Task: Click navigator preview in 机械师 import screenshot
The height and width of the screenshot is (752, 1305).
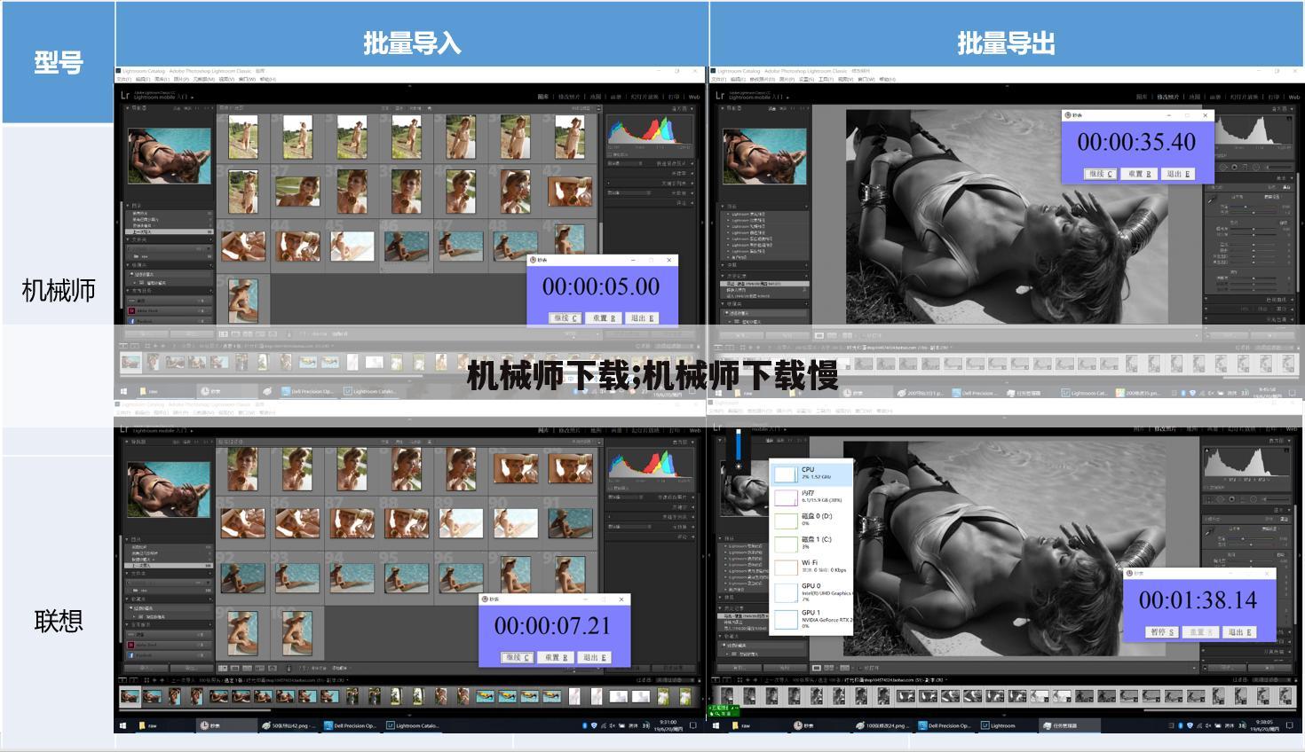Action: [x=168, y=156]
